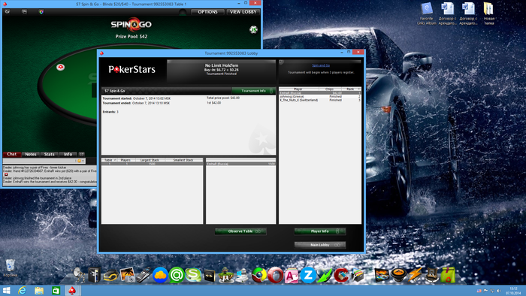Image resolution: width=526 pixels, height=296 pixels.
Task: Sort by the Players column header
Action: point(125,160)
